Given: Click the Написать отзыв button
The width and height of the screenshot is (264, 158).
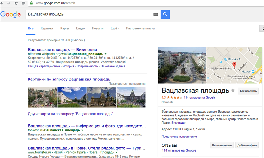Looking at the screenshot, I should click(x=222, y=145).
